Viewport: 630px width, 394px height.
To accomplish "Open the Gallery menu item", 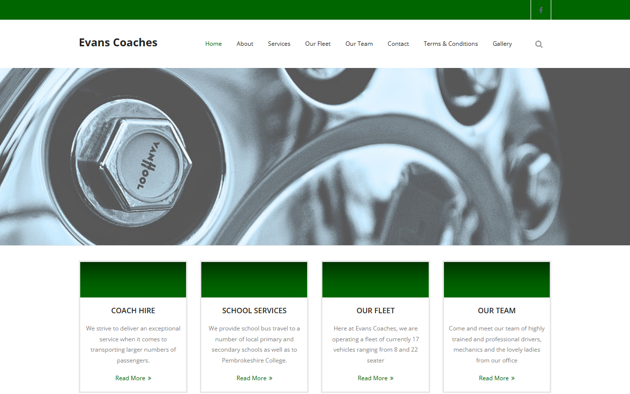I will tap(502, 44).
